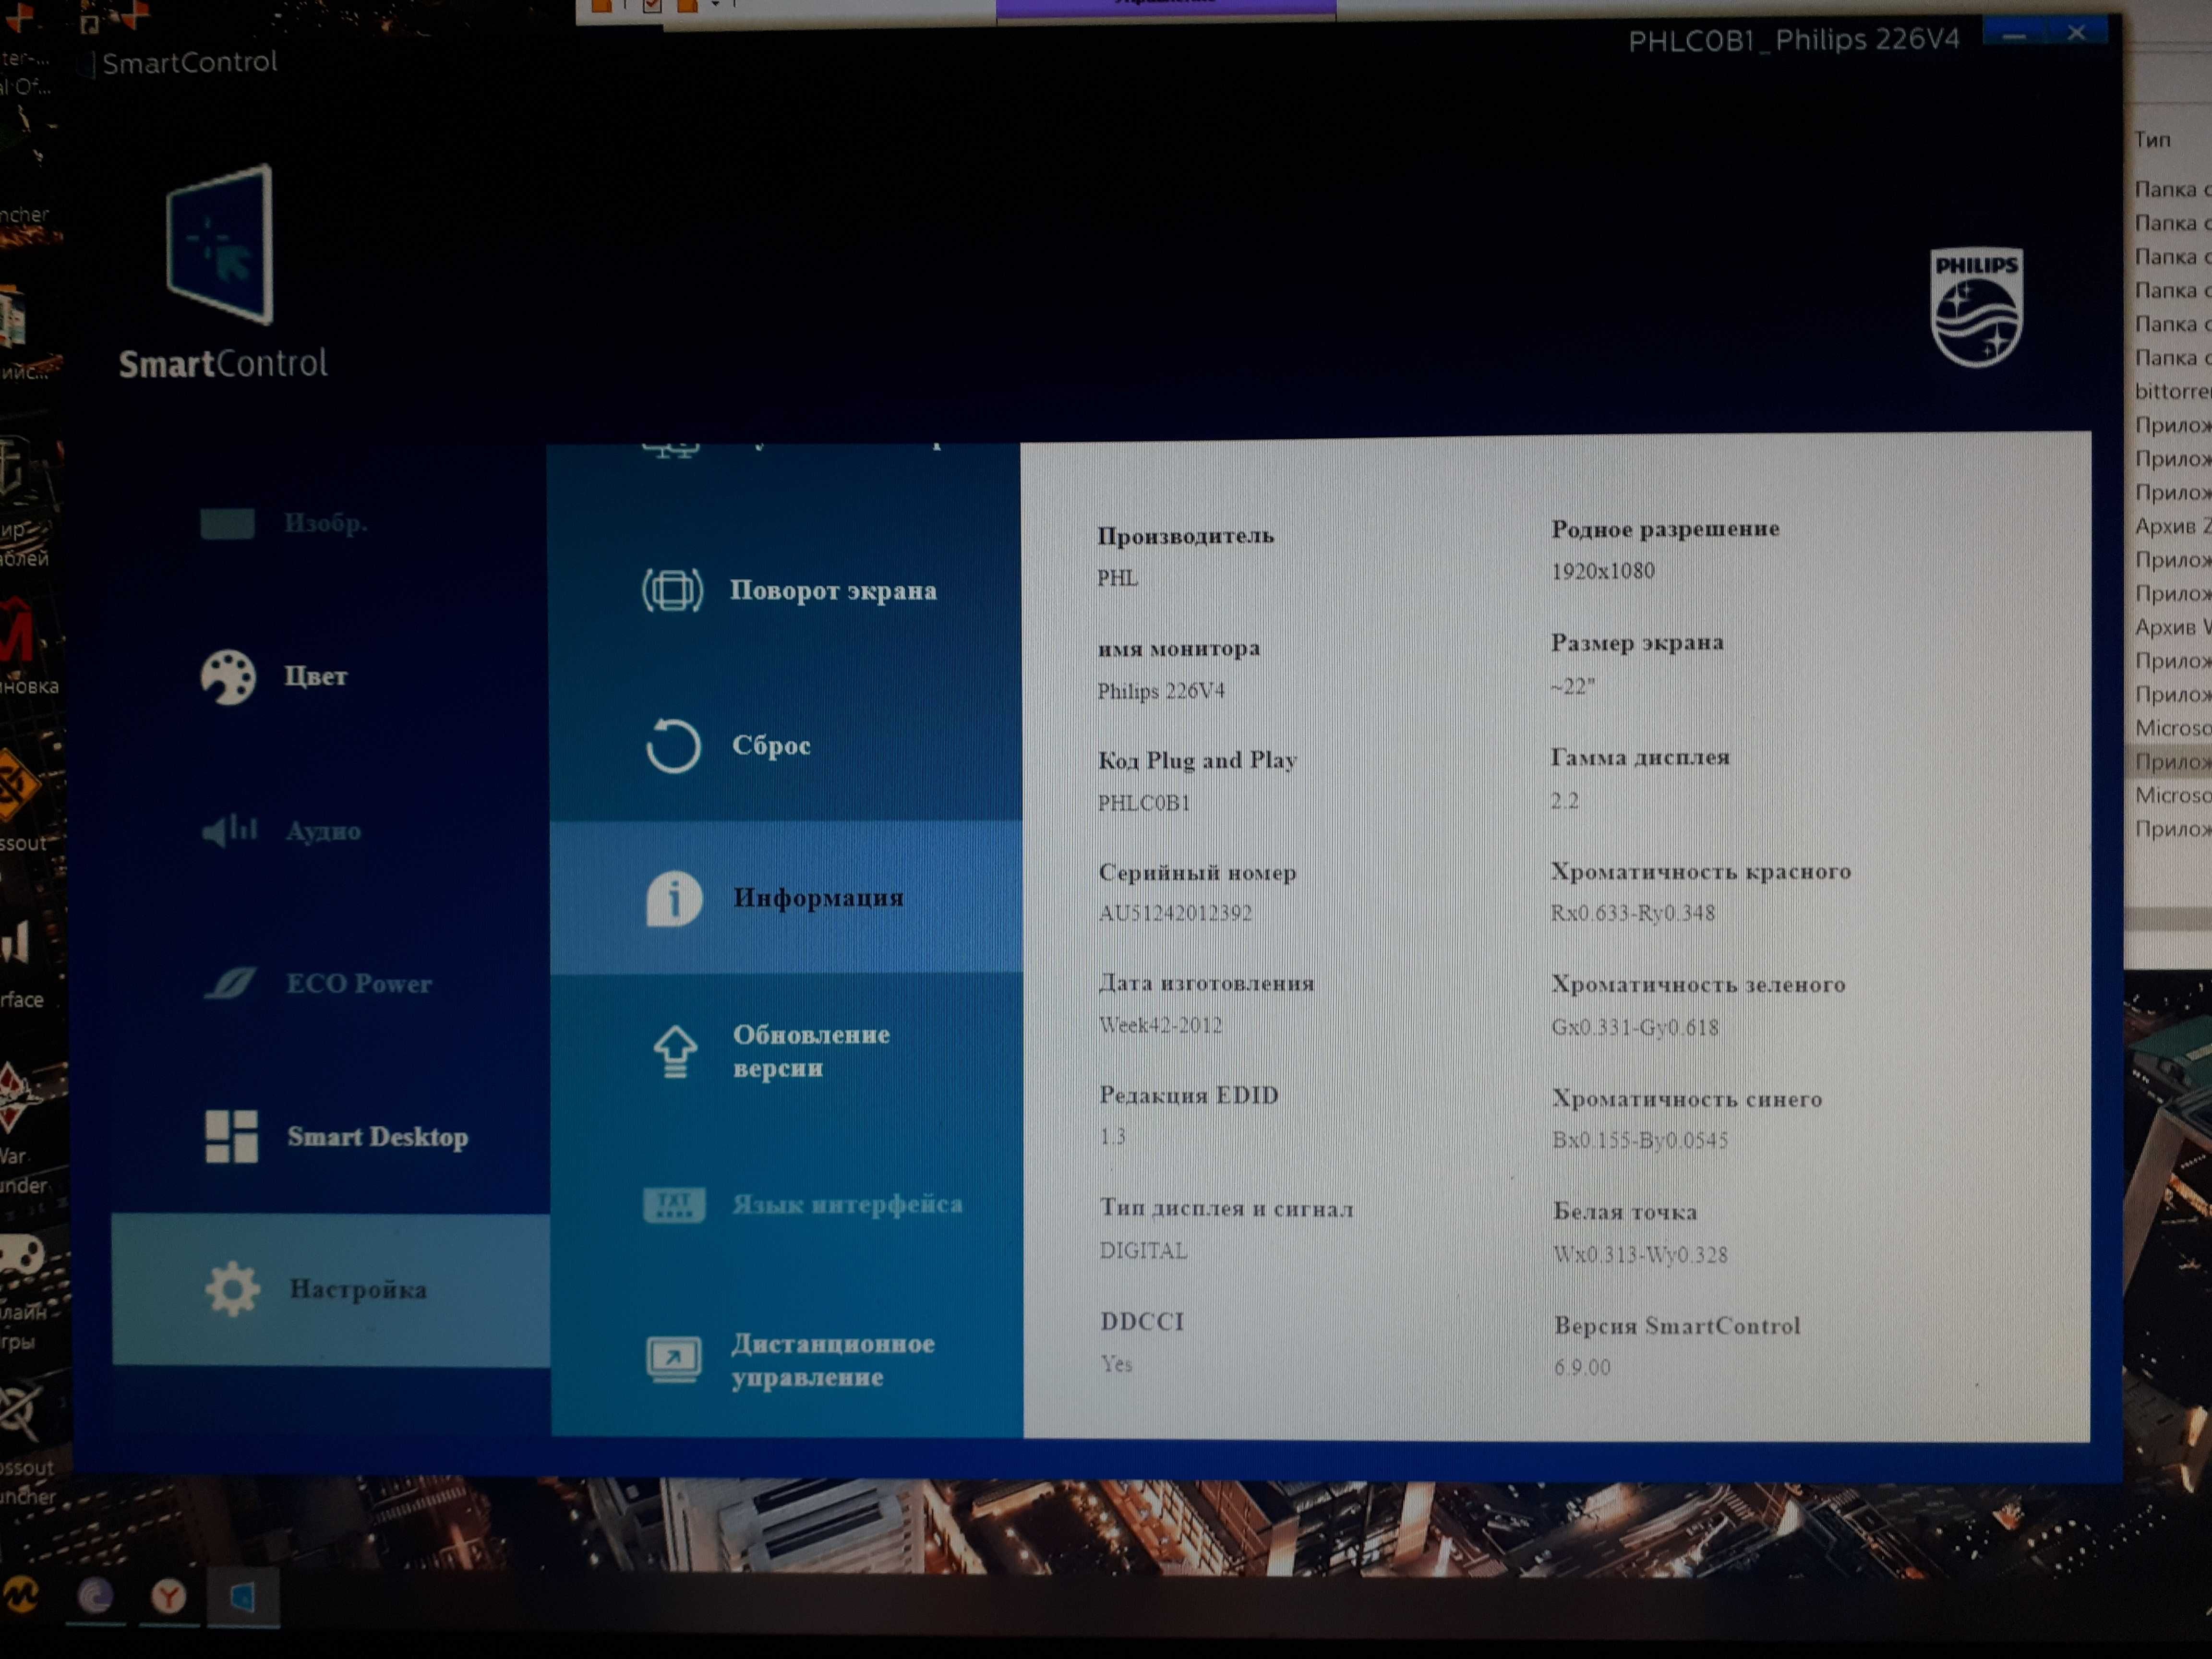Click the Yandex browser taskbar icon
Viewport: 2212px width, 1659px height.
tap(168, 1596)
